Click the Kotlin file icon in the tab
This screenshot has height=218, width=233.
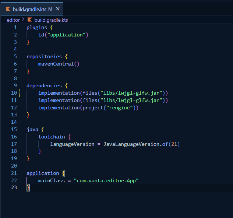[x=8, y=9]
